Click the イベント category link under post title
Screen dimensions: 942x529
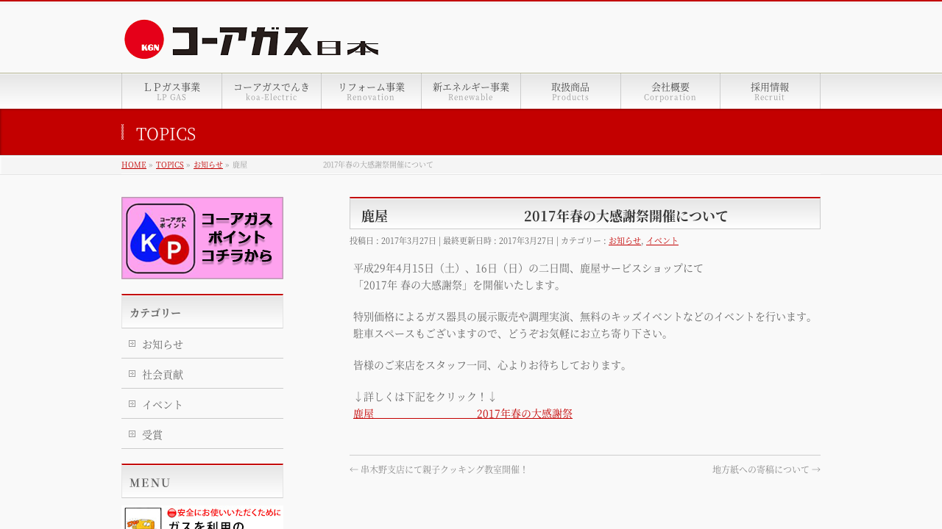coord(662,240)
